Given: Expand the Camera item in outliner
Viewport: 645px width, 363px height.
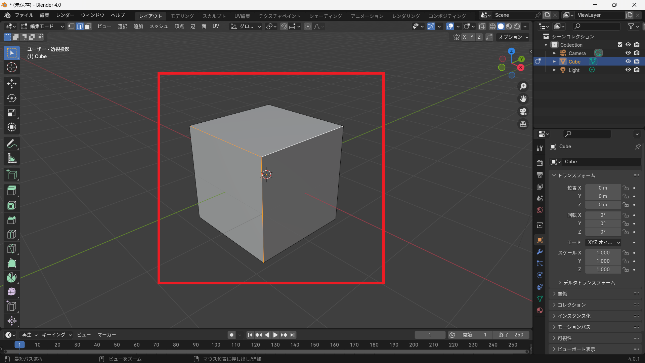Looking at the screenshot, I should pos(554,53).
